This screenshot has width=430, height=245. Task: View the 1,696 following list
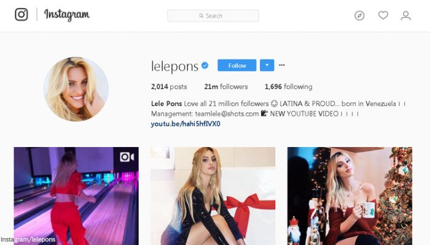click(289, 87)
